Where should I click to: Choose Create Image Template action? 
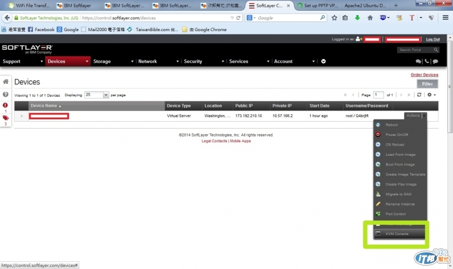(x=400, y=174)
